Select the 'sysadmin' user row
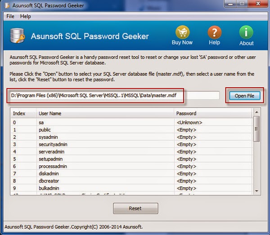 click(x=131, y=137)
